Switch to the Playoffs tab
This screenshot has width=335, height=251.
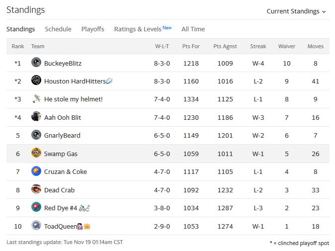click(93, 29)
